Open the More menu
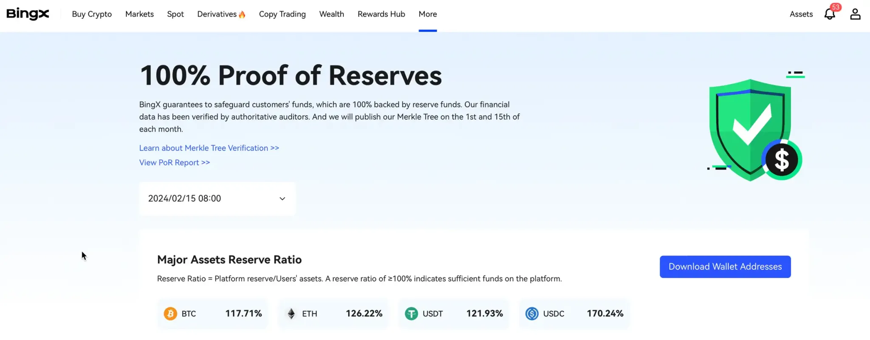The image size is (870, 340). coord(428,14)
